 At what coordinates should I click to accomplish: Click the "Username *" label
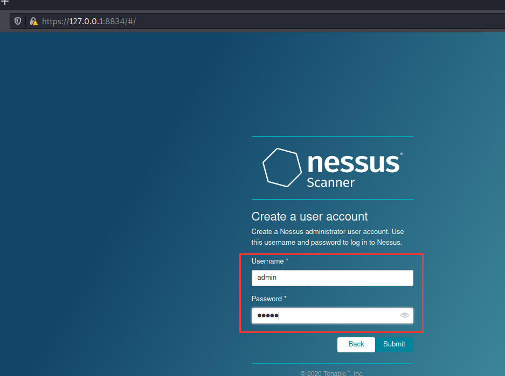point(269,261)
